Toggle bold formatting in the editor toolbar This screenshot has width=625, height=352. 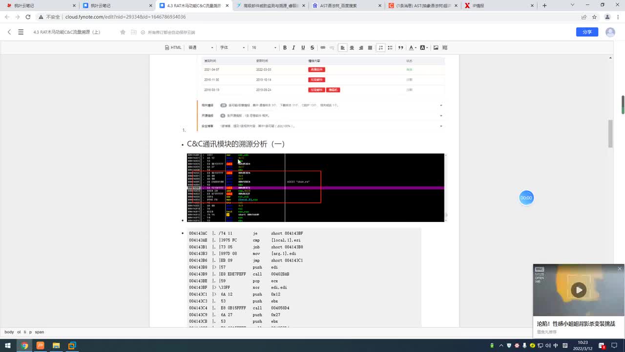pyautogui.click(x=285, y=47)
